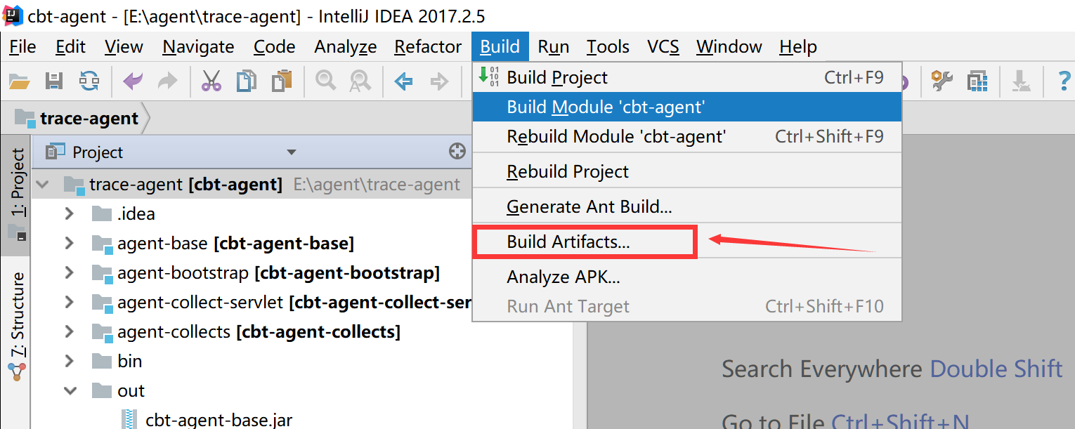The width and height of the screenshot is (1075, 429).
Task: Open the Help menu
Action: point(798,47)
